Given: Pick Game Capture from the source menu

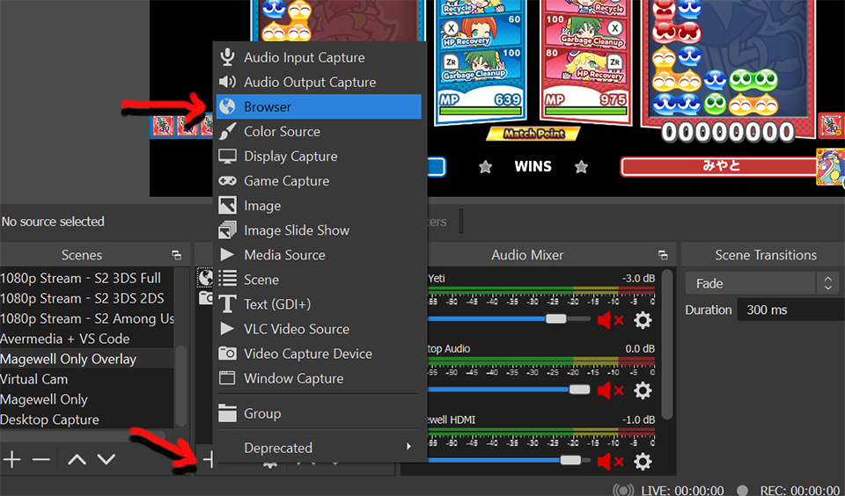Looking at the screenshot, I should coord(318,181).
